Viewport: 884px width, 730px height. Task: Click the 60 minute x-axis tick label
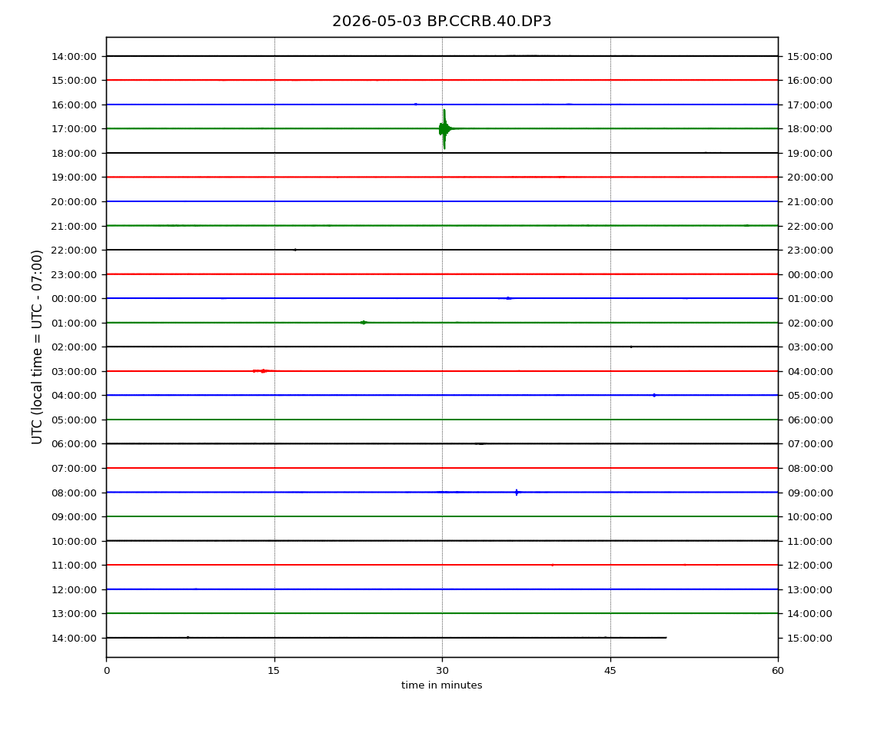tap(778, 671)
